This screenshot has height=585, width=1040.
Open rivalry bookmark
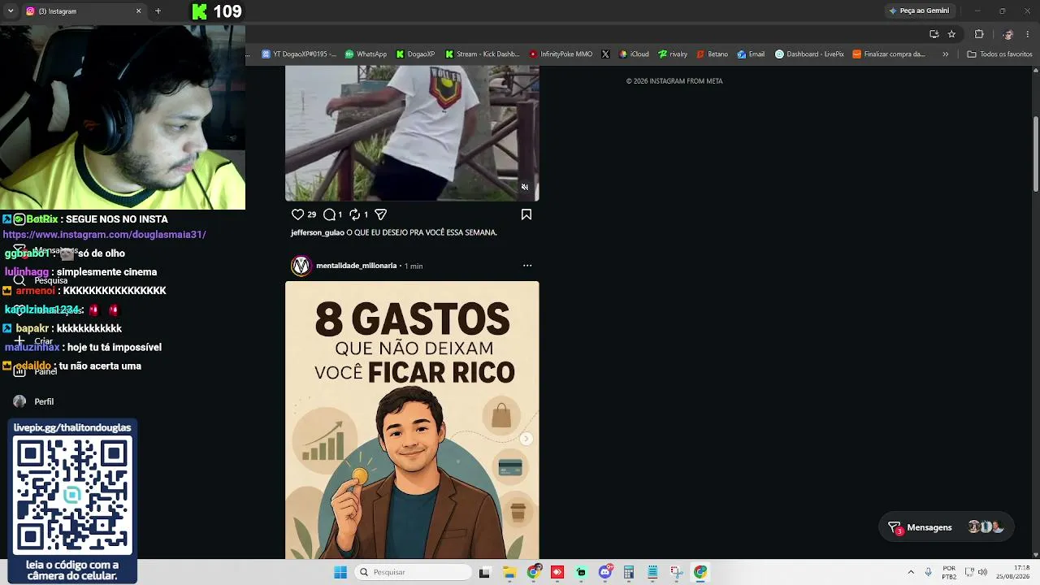click(x=673, y=54)
